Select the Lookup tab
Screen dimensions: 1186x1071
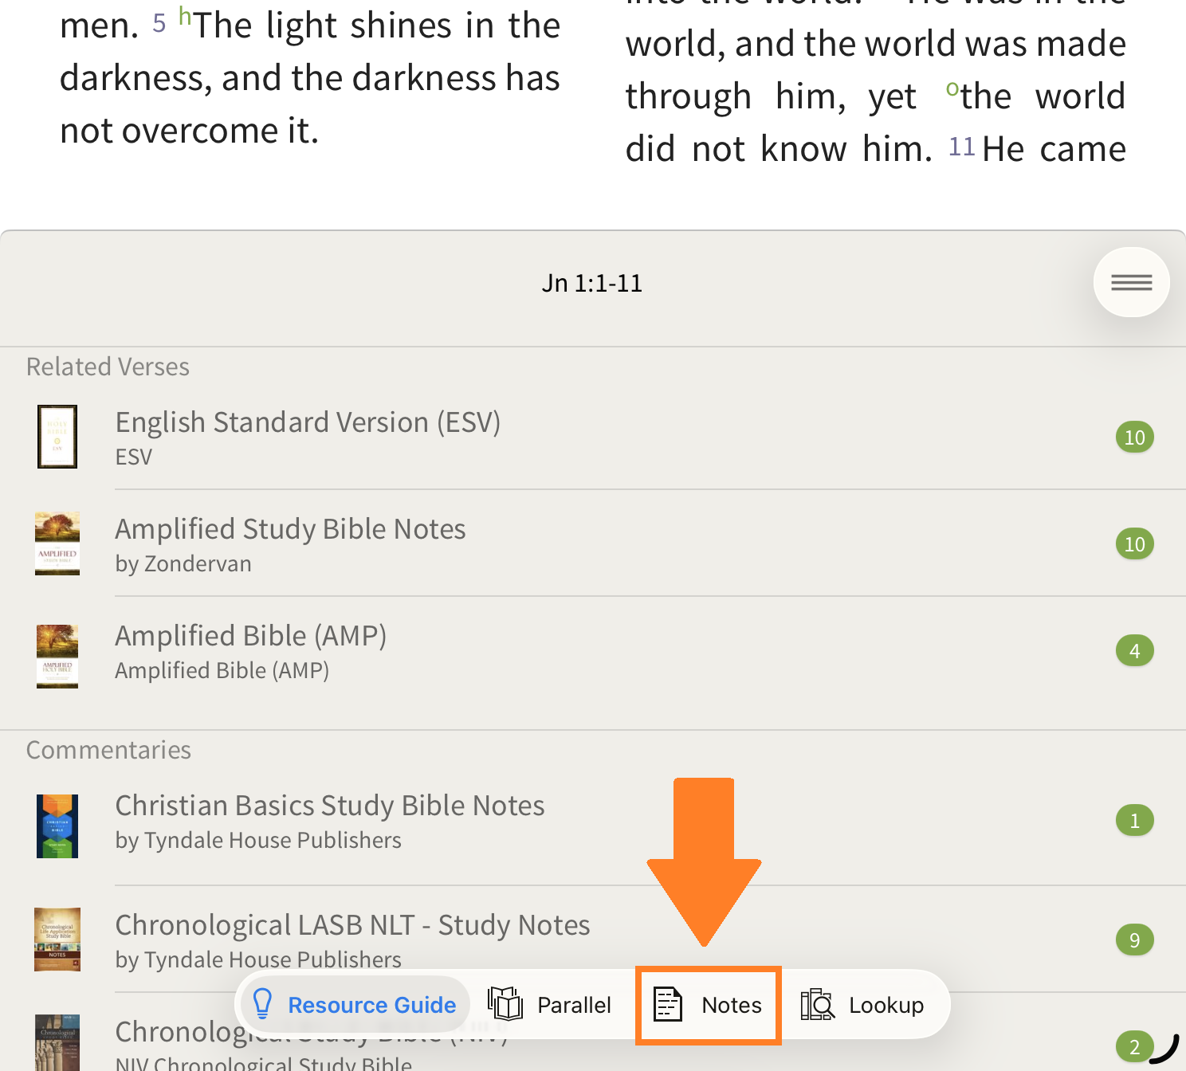[x=862, y=1005]
